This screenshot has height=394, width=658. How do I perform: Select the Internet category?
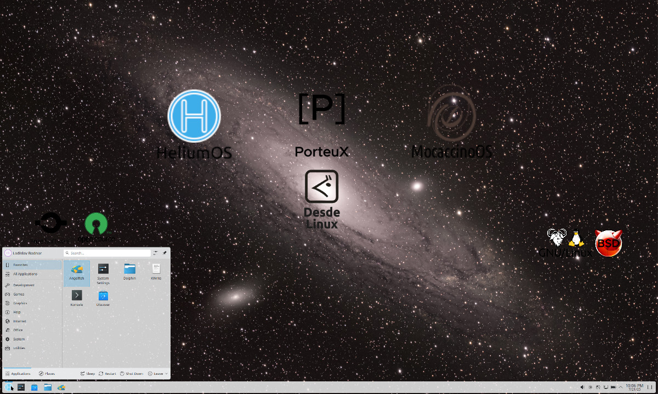[19, 321]
